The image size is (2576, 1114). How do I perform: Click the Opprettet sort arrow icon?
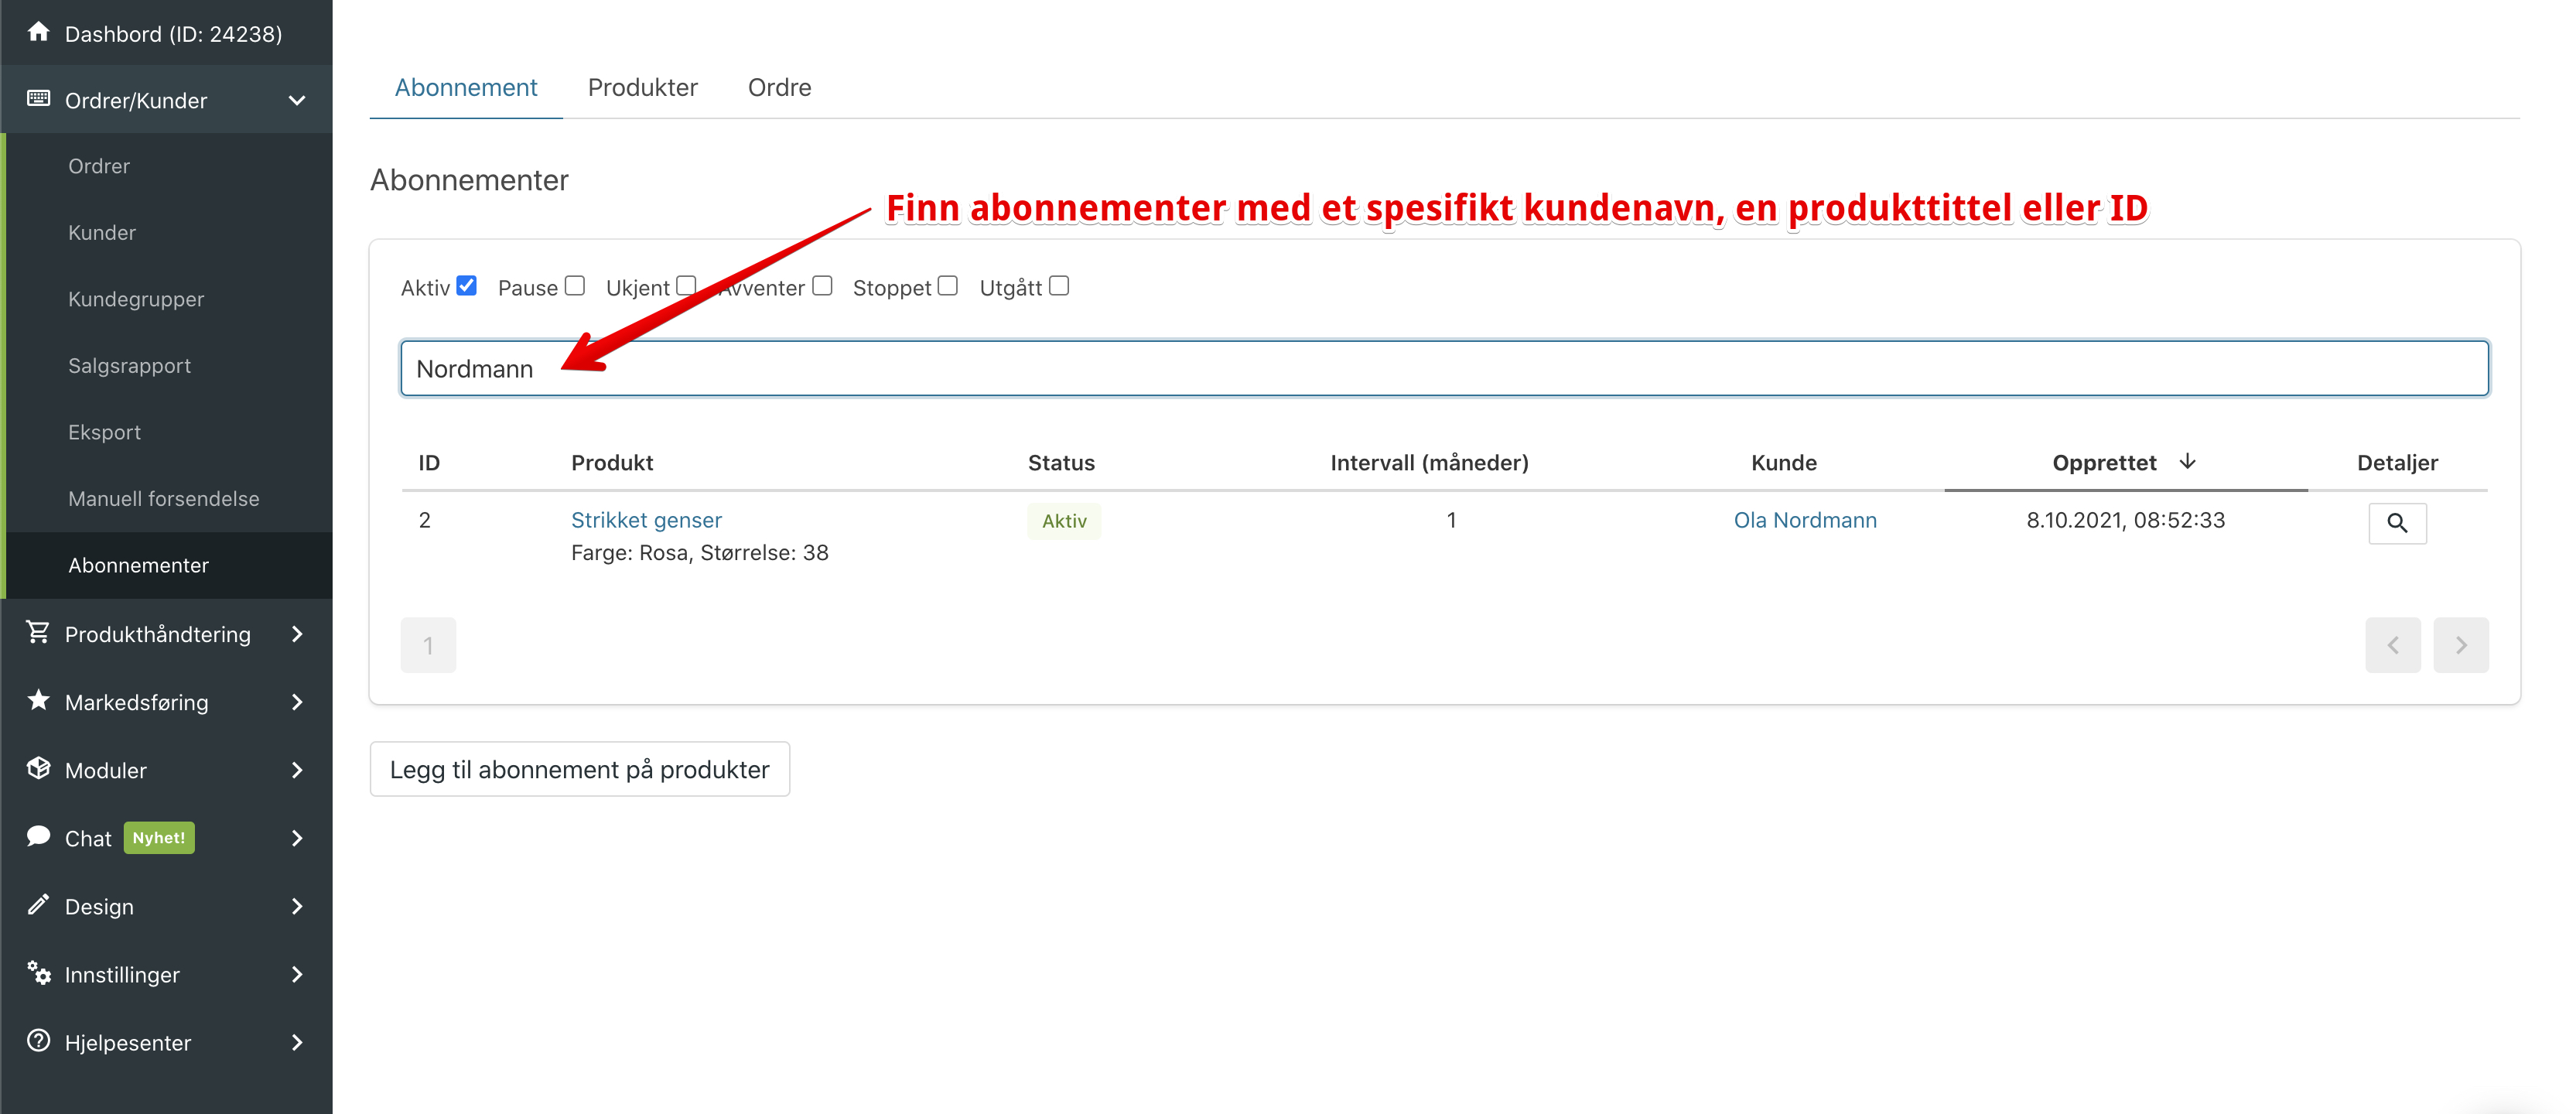pyautogui.click(x=2187, y=461)
